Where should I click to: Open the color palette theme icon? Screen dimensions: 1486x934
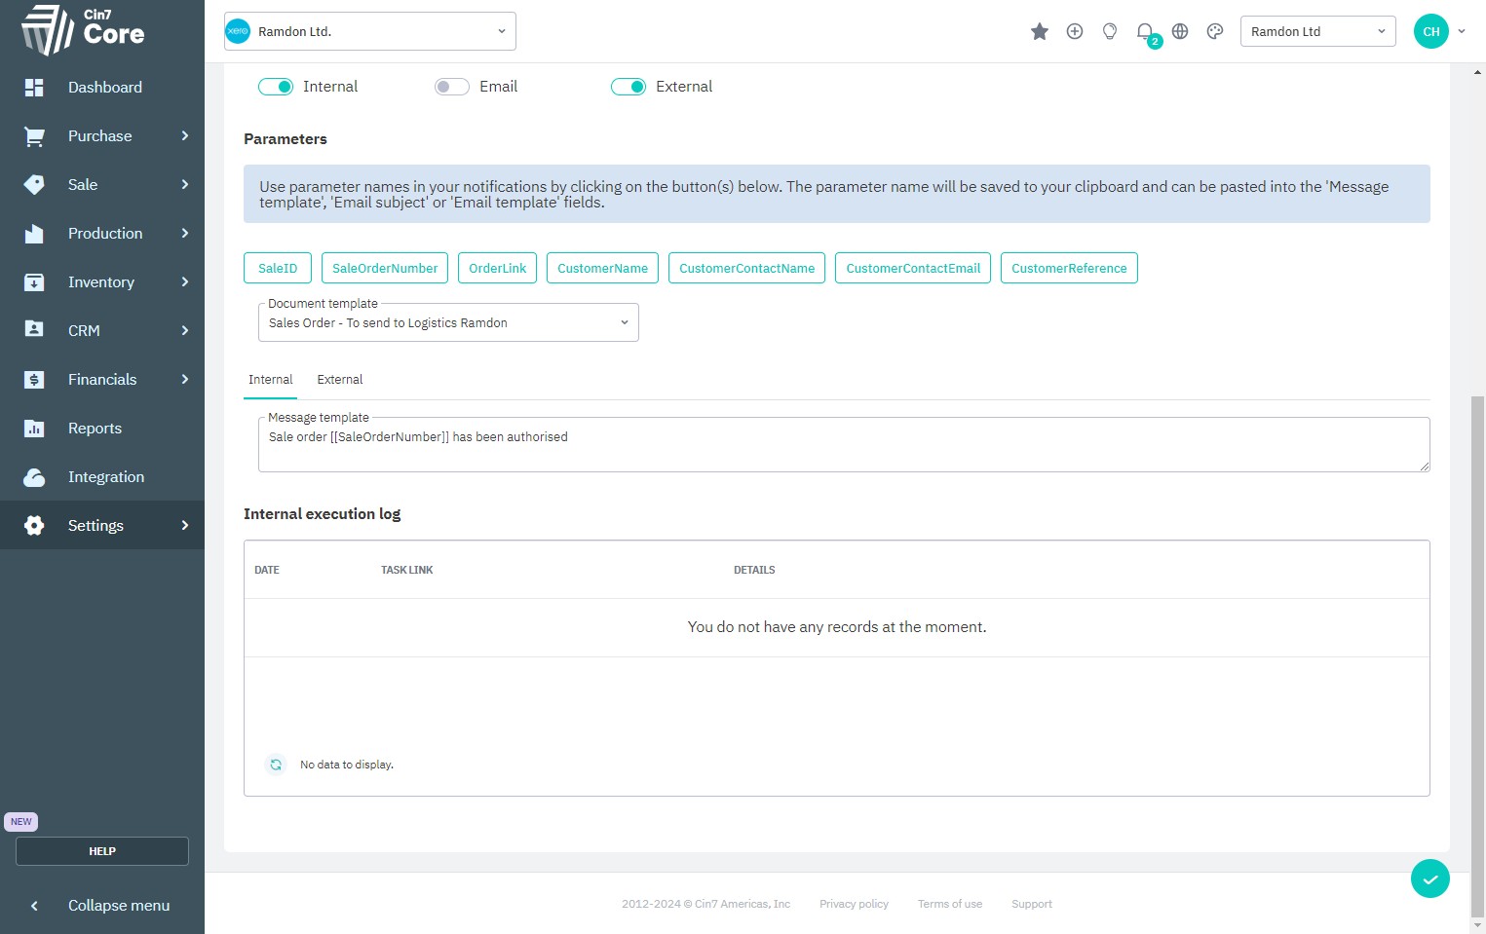(x=1215, y=31)
